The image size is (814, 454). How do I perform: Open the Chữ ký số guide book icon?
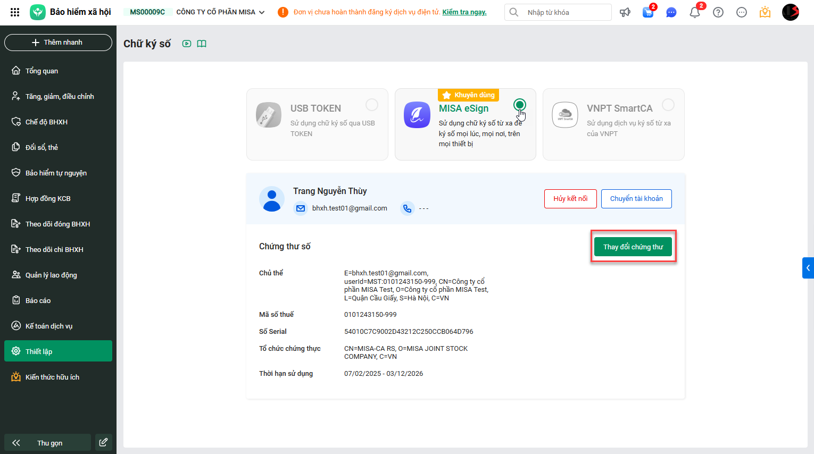coord(202,44)
